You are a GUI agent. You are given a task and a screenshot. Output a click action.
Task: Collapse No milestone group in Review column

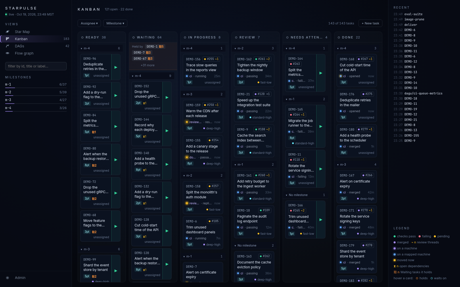click(254, 245)
